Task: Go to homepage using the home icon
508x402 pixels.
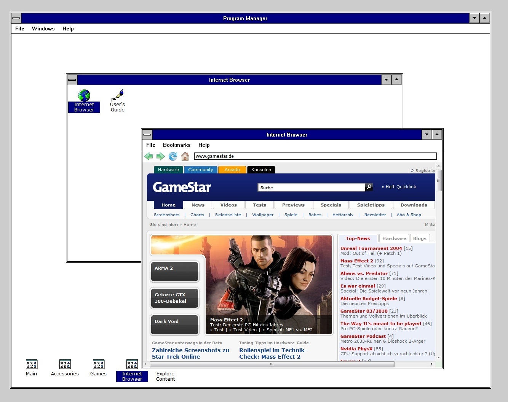Action: [185, 156]
